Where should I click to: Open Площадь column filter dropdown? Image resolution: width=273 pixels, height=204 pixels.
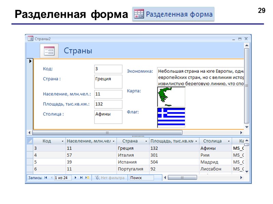coord(196,141)
